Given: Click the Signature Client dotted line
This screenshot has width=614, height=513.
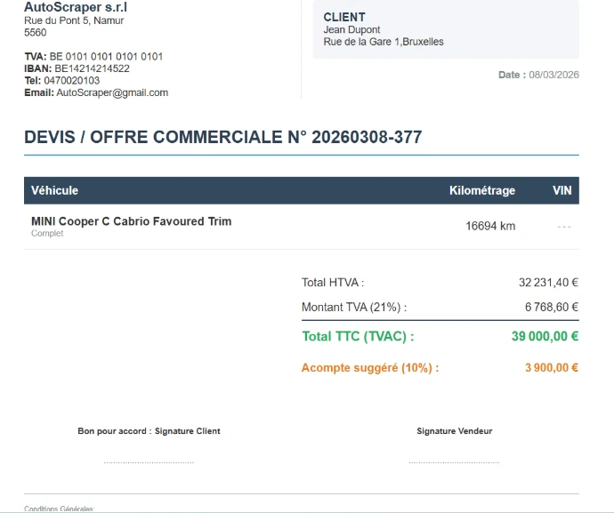Looking at the screenshot, I should pyautogui.click(x=149, y=462).
